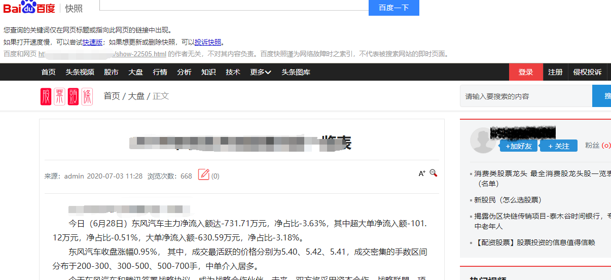Click the 快照 label beside Baidu logo
611x280 pixels.
pos(74,8)
